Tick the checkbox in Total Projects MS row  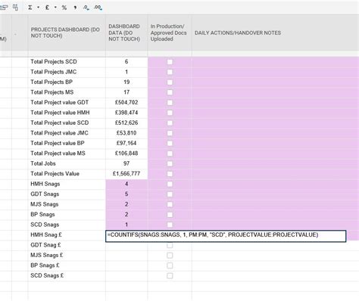tap(170, 92)
